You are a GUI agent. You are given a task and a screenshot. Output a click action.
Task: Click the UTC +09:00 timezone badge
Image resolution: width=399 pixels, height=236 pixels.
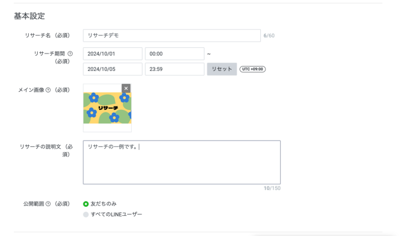(x=252, y=69)
